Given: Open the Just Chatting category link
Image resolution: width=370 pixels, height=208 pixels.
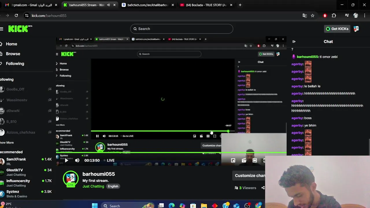Looking at the screenshot, I should coord(93,186).
